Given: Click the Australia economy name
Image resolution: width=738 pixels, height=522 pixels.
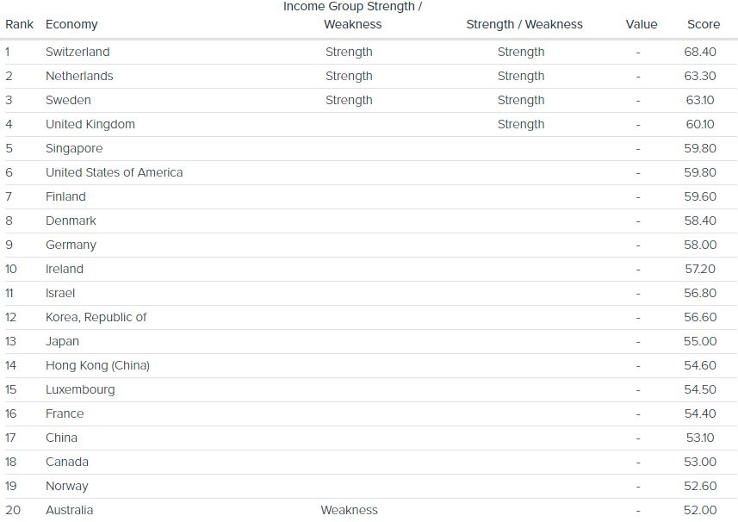Looking at the screenshot, I should point(69,510).
